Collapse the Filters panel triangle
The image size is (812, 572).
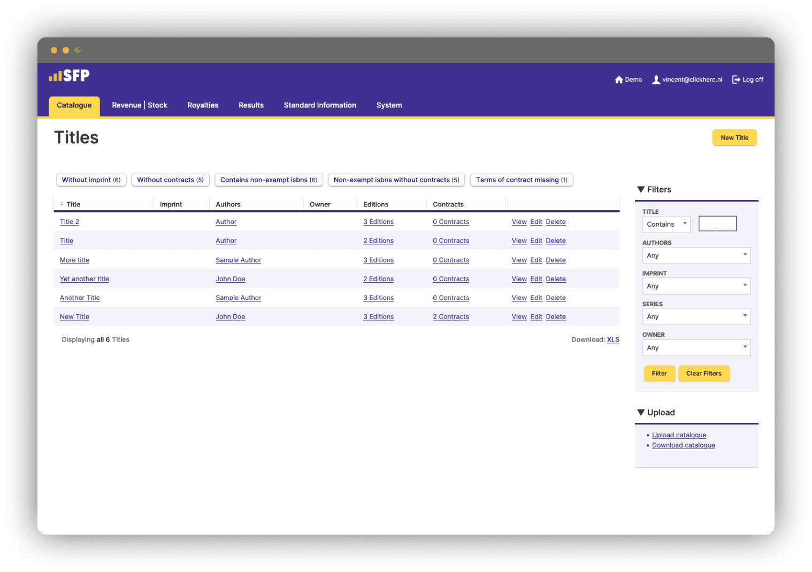click(641, 189)
